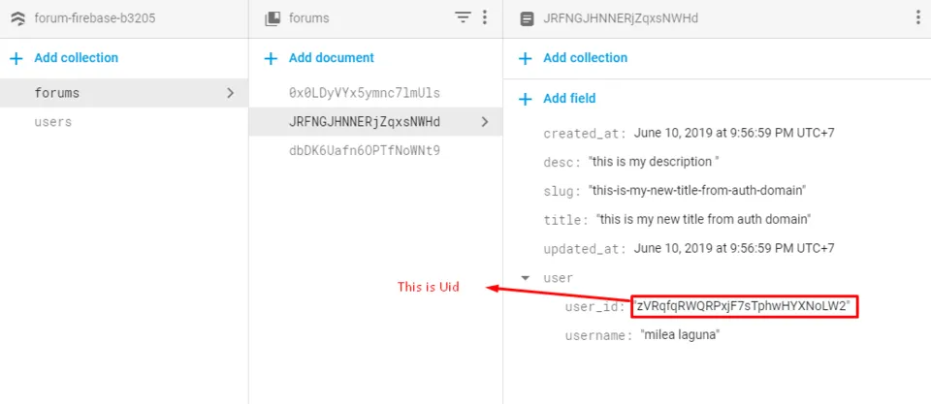Click the Firestore database root icon
The image size is (931, 404).
(x=17, y=19)
